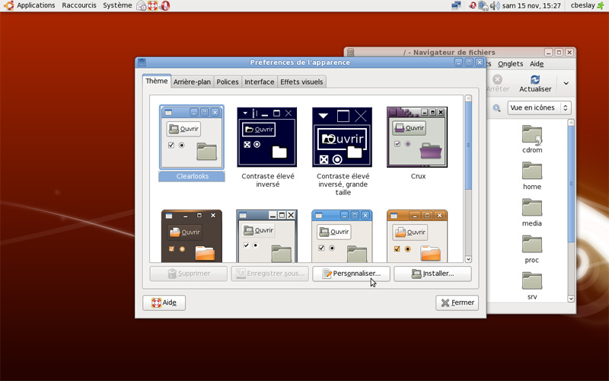Open the Raccourcis menu
This screenshot has width=609, height=381.
(79, 5)
